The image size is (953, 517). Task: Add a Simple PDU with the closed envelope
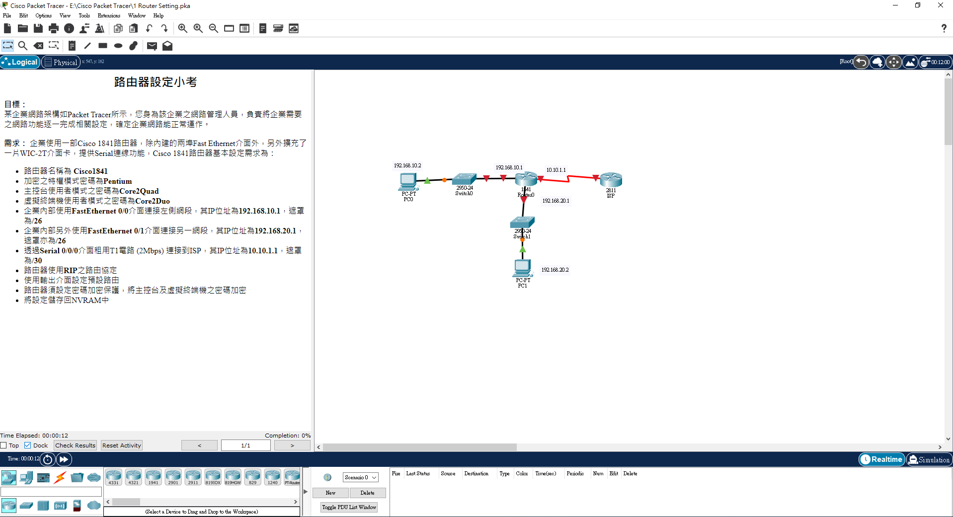[152, 46]
